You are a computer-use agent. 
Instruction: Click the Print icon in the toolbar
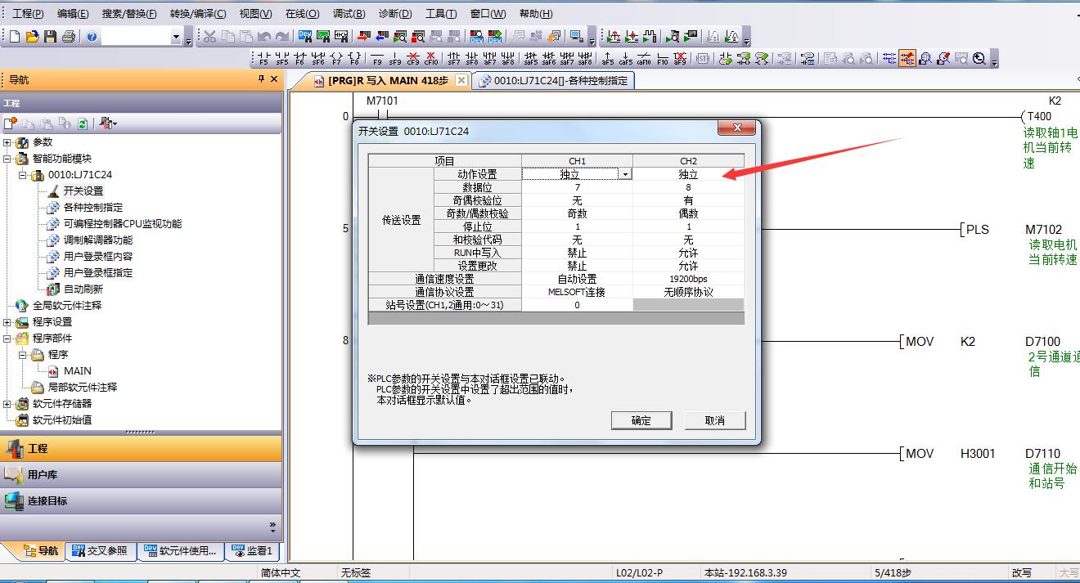[x=69, y=37]
